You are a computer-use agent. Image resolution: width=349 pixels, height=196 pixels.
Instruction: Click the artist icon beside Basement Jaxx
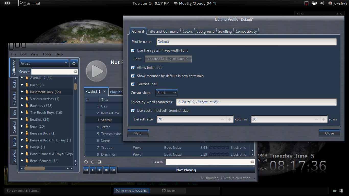click(x=27, y=92)
